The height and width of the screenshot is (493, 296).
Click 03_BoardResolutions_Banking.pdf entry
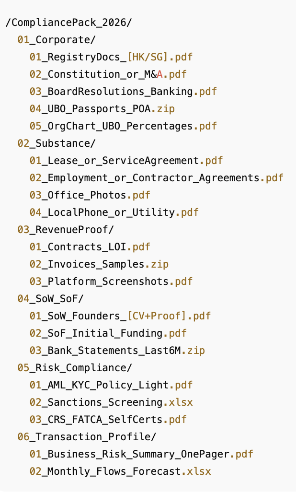click(123, 92)
